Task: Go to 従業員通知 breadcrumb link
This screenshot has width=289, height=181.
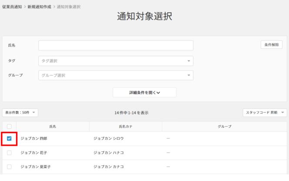Action: pyautogui.click(x=12, y=7)
